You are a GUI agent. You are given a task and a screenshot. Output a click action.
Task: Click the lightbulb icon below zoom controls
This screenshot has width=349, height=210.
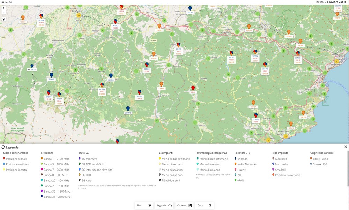click(x=3, y=19)
